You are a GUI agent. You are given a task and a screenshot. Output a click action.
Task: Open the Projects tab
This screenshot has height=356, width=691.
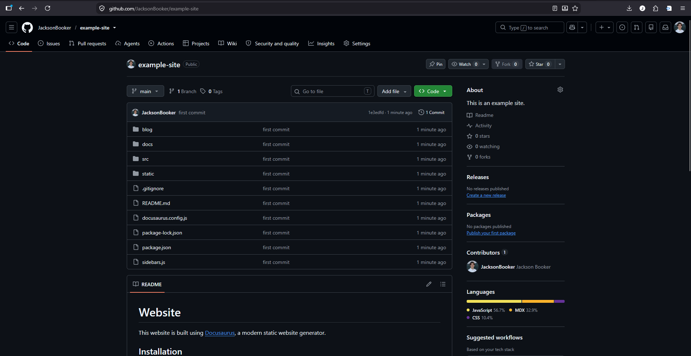click(x=196, y=43)
